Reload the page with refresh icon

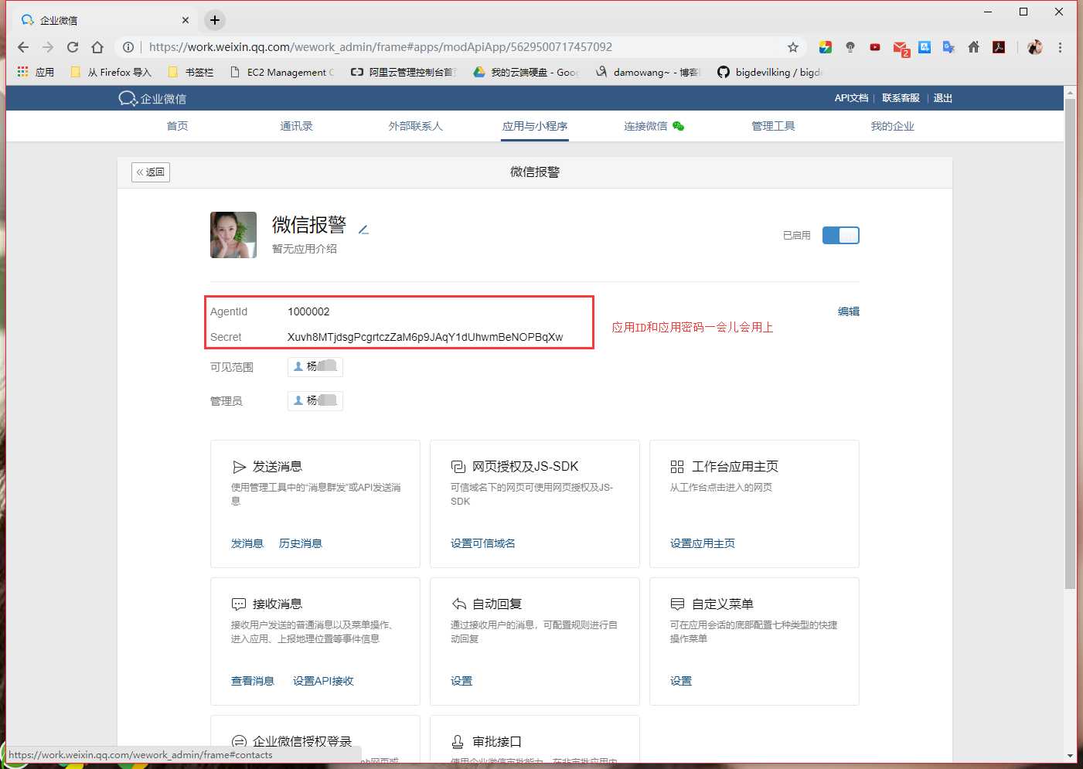click(73, 47)
